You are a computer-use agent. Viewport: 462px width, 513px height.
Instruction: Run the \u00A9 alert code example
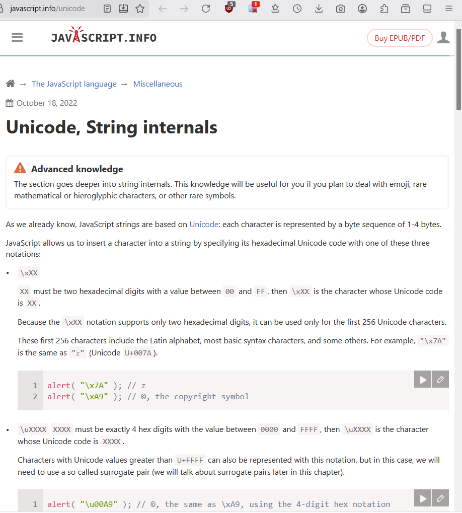pos(422,498)
